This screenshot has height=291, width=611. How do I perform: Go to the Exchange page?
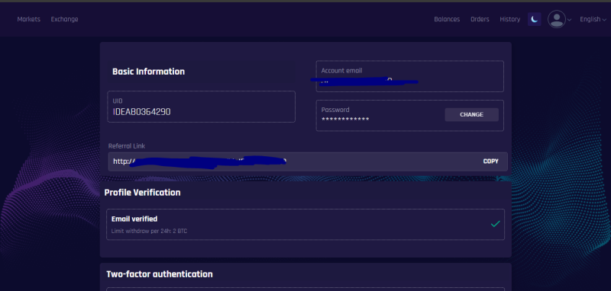point(64,19)
